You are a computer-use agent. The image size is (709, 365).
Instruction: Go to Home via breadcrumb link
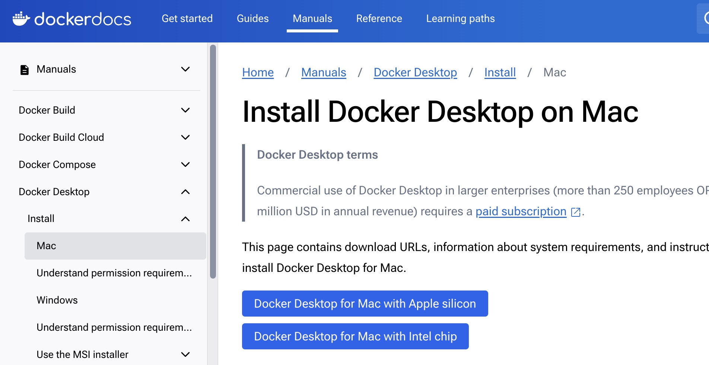click(258, 72)
